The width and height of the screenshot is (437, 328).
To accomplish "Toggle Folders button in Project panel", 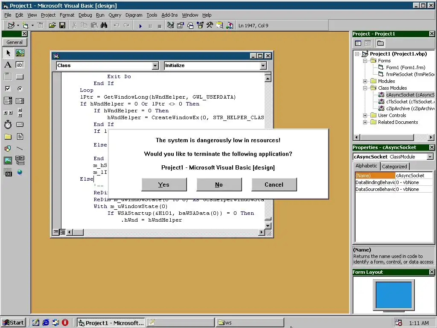I will [x=380, y=43].
